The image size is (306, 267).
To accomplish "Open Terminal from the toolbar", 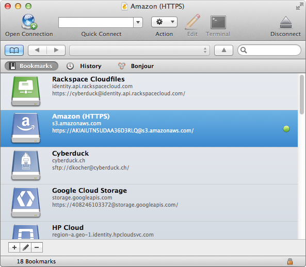I will tap(218, 22).
